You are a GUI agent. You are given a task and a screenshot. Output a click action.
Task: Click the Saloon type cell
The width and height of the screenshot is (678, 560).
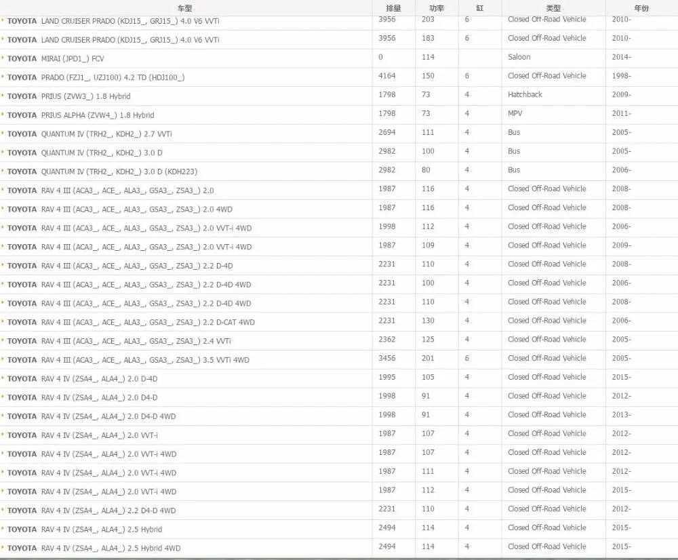tap(519, 57)
